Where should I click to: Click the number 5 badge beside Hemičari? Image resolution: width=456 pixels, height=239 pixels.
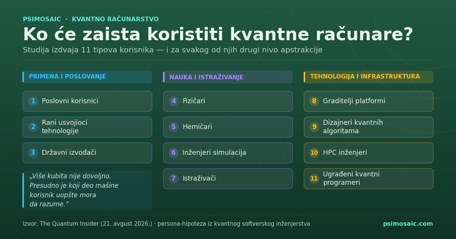pos(174,127)
